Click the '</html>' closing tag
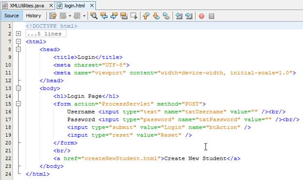 pos(38,174)
